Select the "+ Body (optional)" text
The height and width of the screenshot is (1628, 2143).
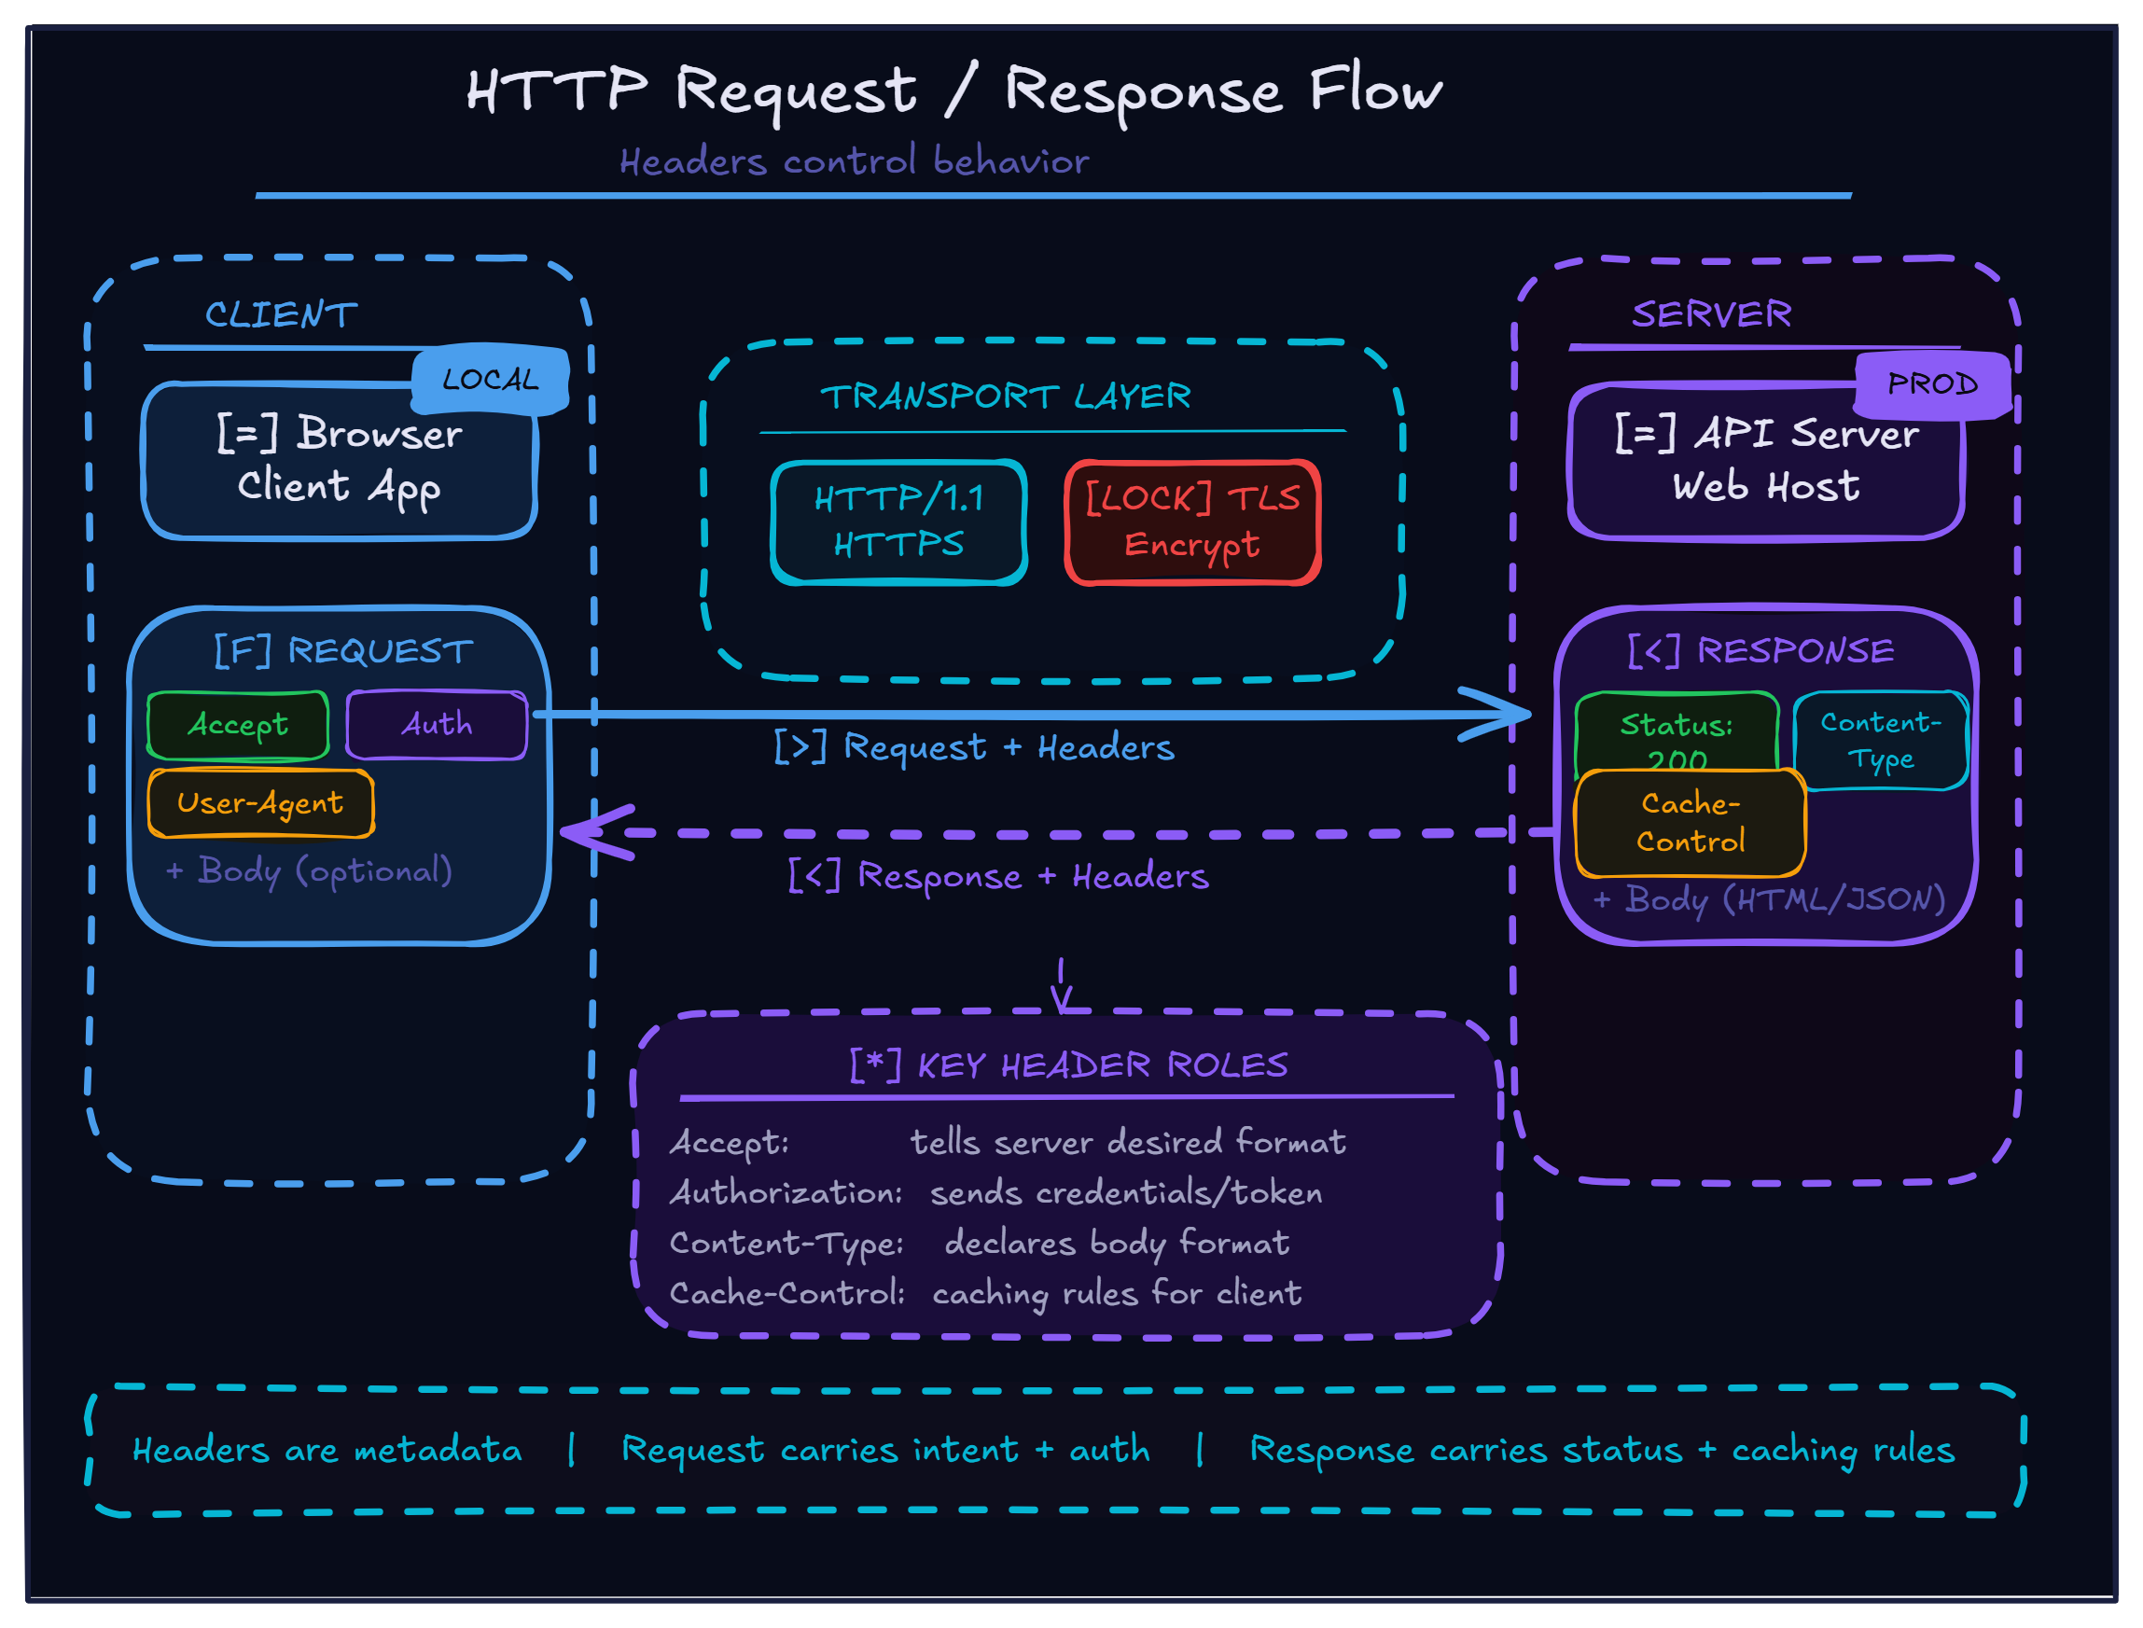tap(309, 871)
